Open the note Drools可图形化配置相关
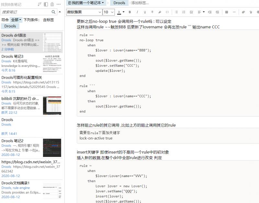Screen dimensions: 259x203 pyautogui.click(x=31, y=84)
